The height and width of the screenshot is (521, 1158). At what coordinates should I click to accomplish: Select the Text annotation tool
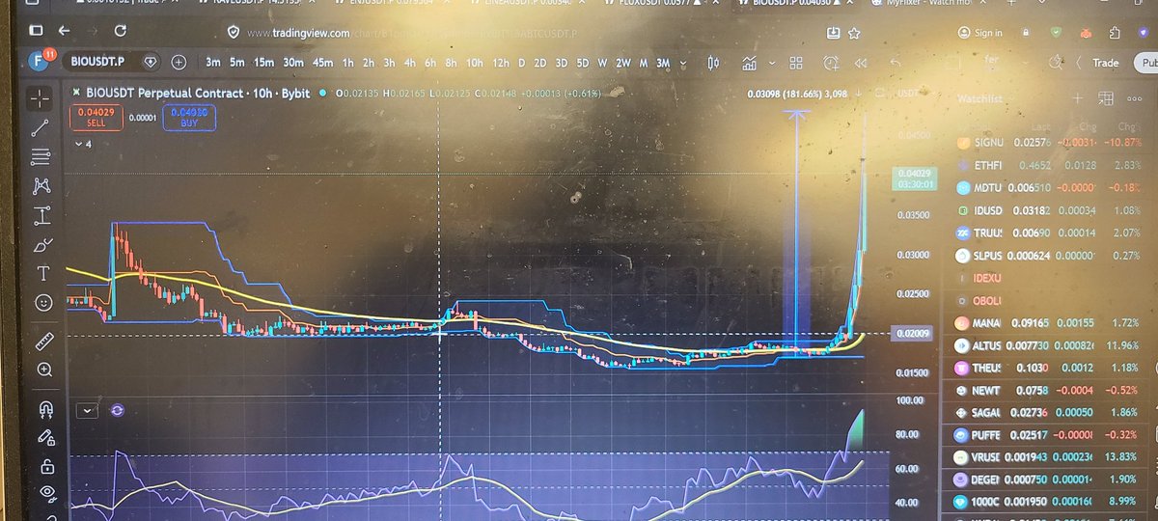click(42, 273)
